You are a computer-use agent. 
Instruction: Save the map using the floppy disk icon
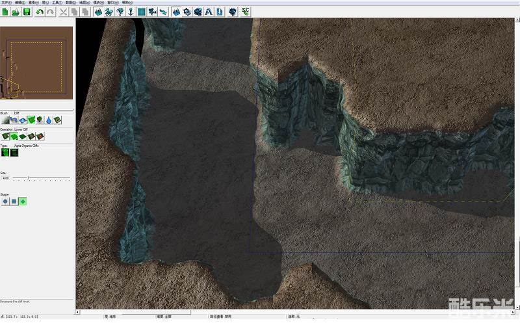pos(27,12)
